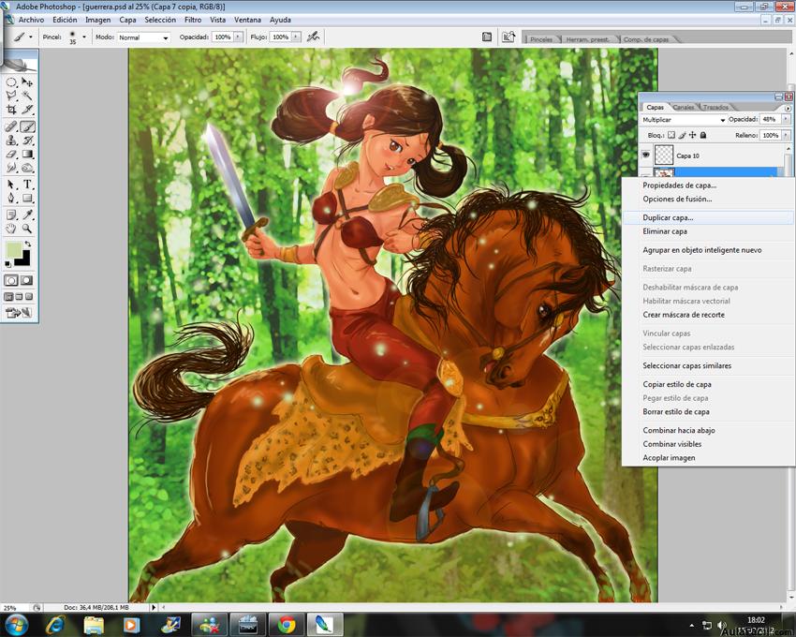Switch to Canales tab

pyautogui.click(x=684, y=107)
